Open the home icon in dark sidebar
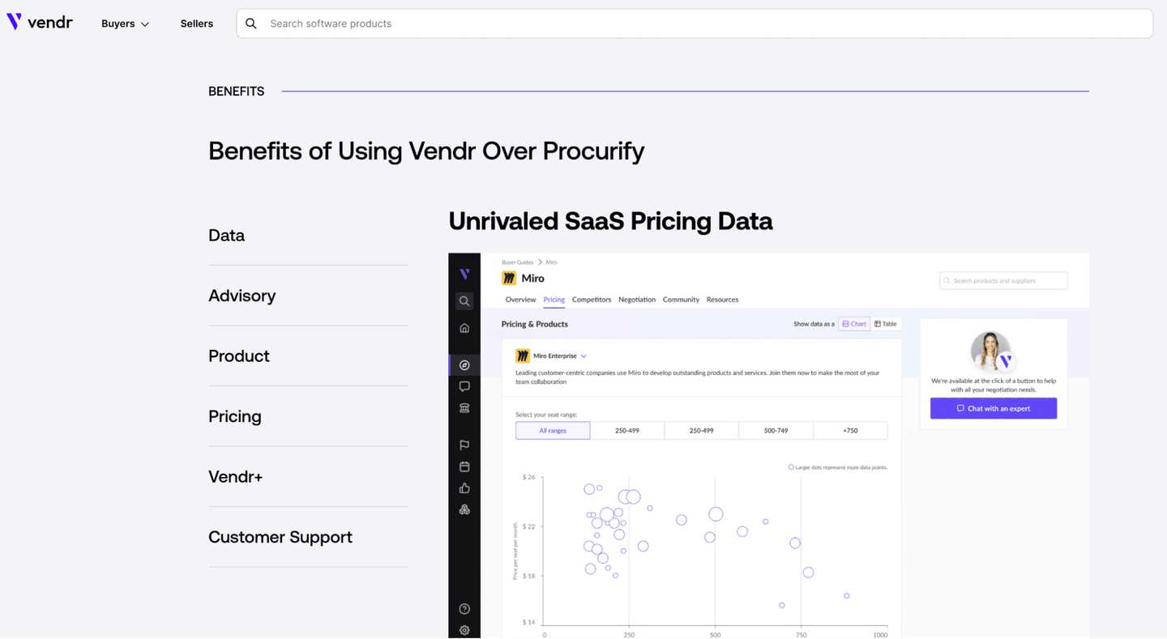 click(464, 328)
